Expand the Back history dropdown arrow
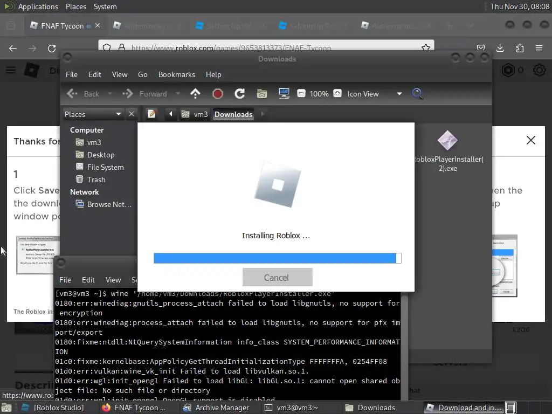The height and width of the screenshot is (414, 552). pyautogui.click(x=110, y=94)
